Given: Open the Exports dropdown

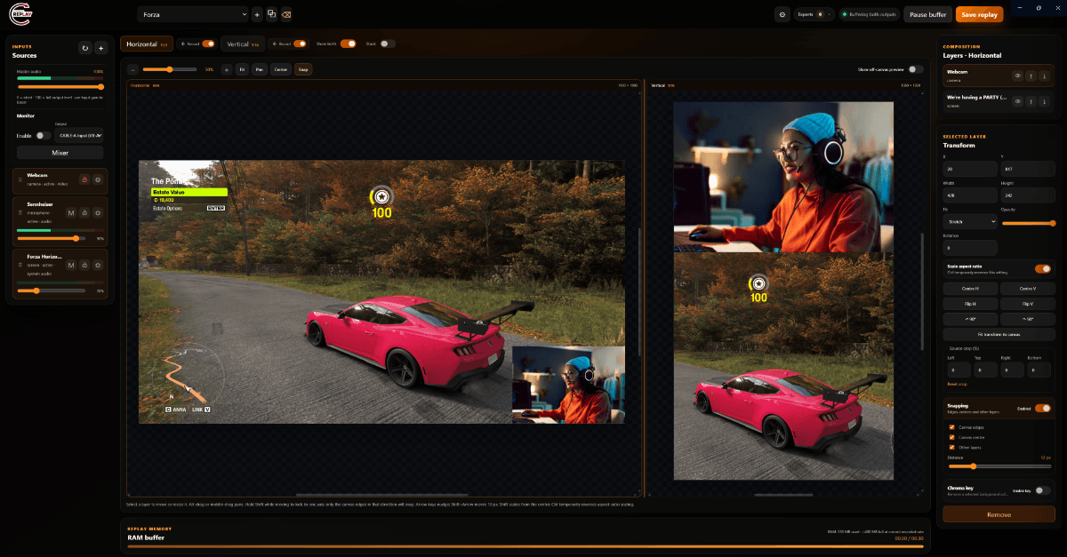Looking at the screenshot, I should (815, 14).
